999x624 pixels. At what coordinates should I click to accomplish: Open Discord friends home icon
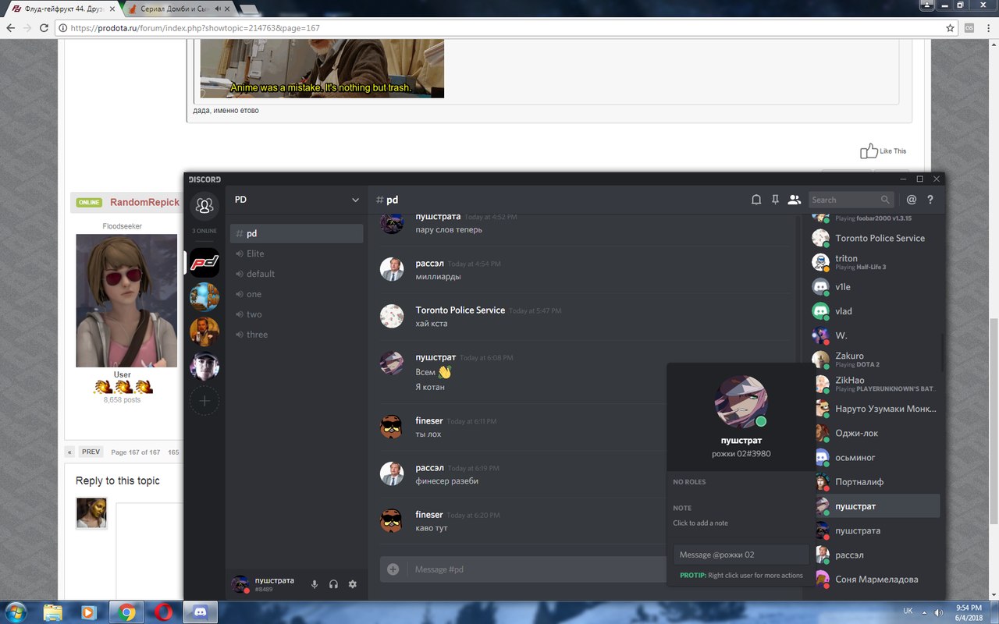coord(204,206)
